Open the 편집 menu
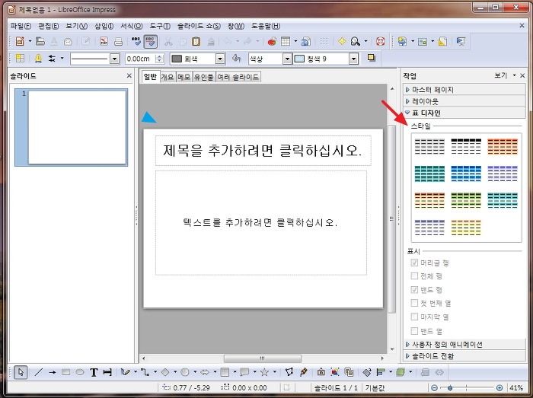533x398 pixels. [49, 26]
